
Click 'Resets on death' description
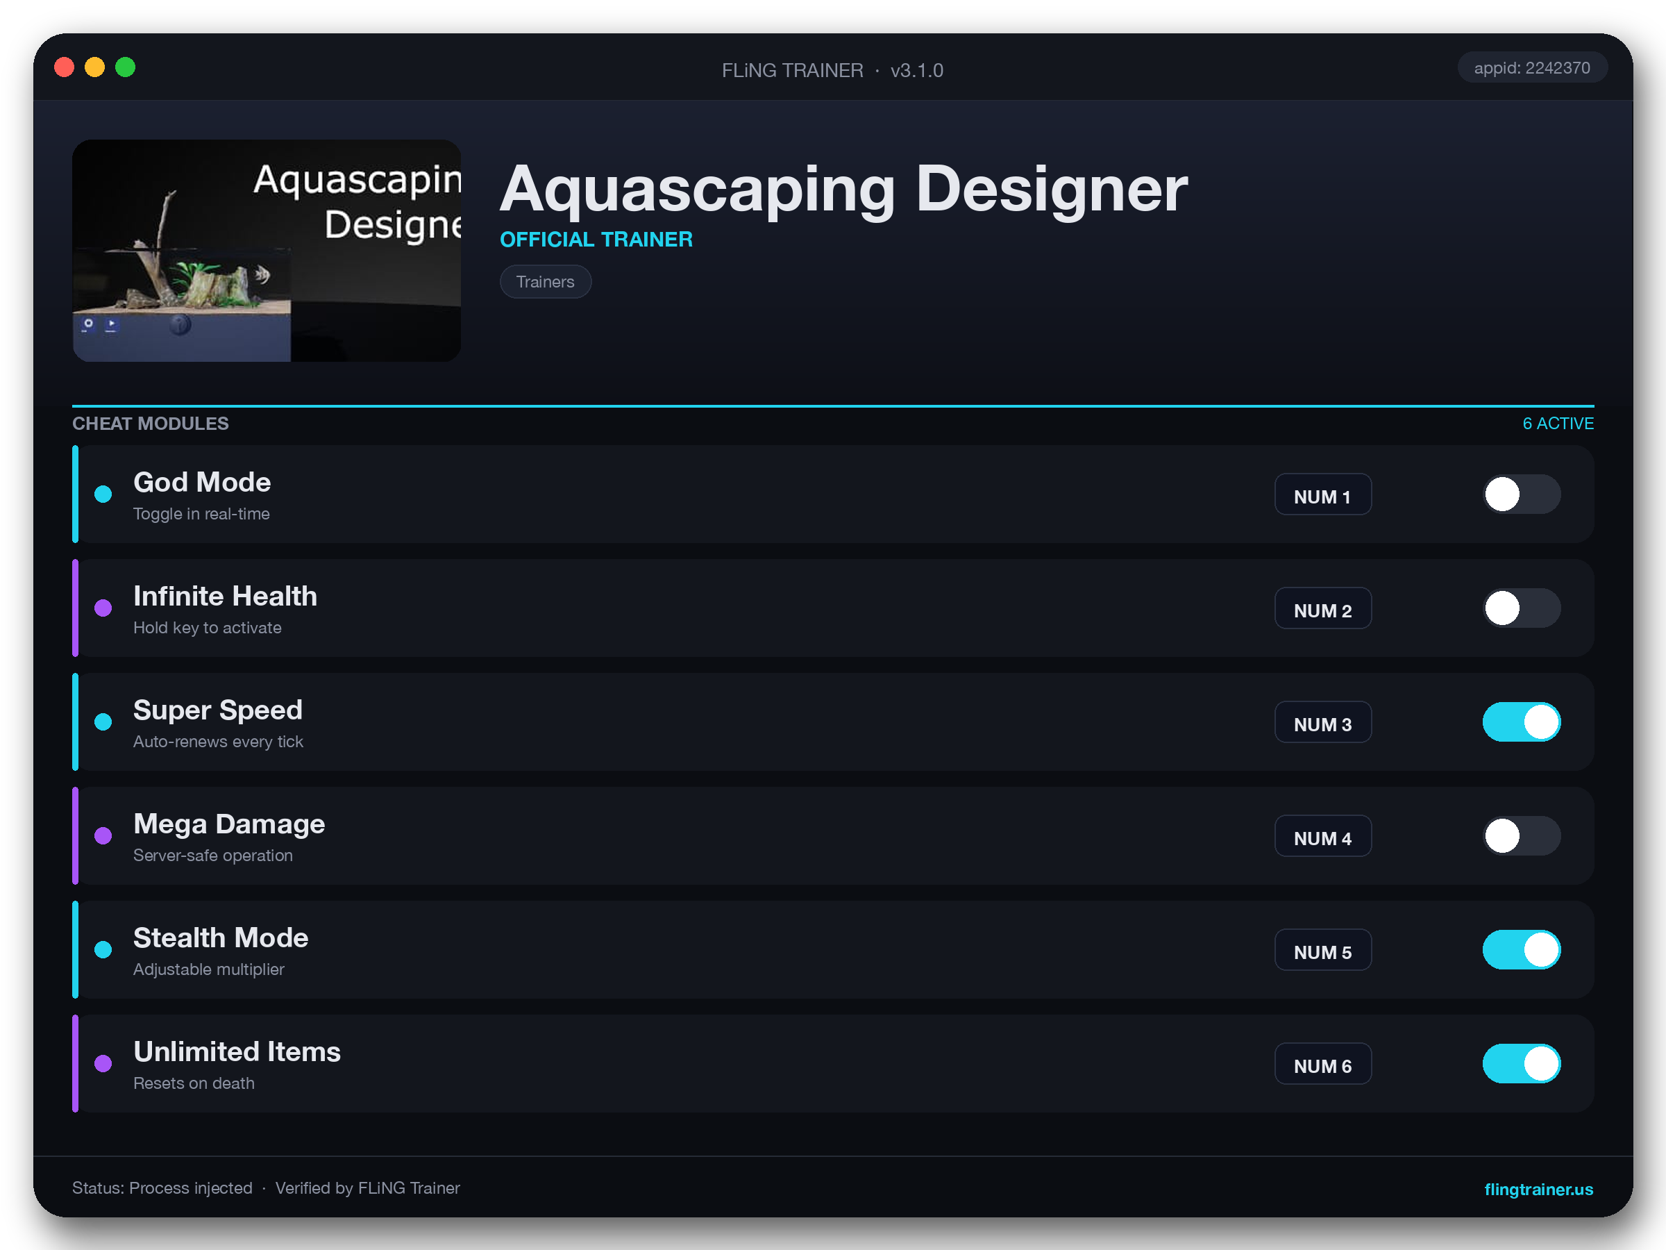(194, 1083)
